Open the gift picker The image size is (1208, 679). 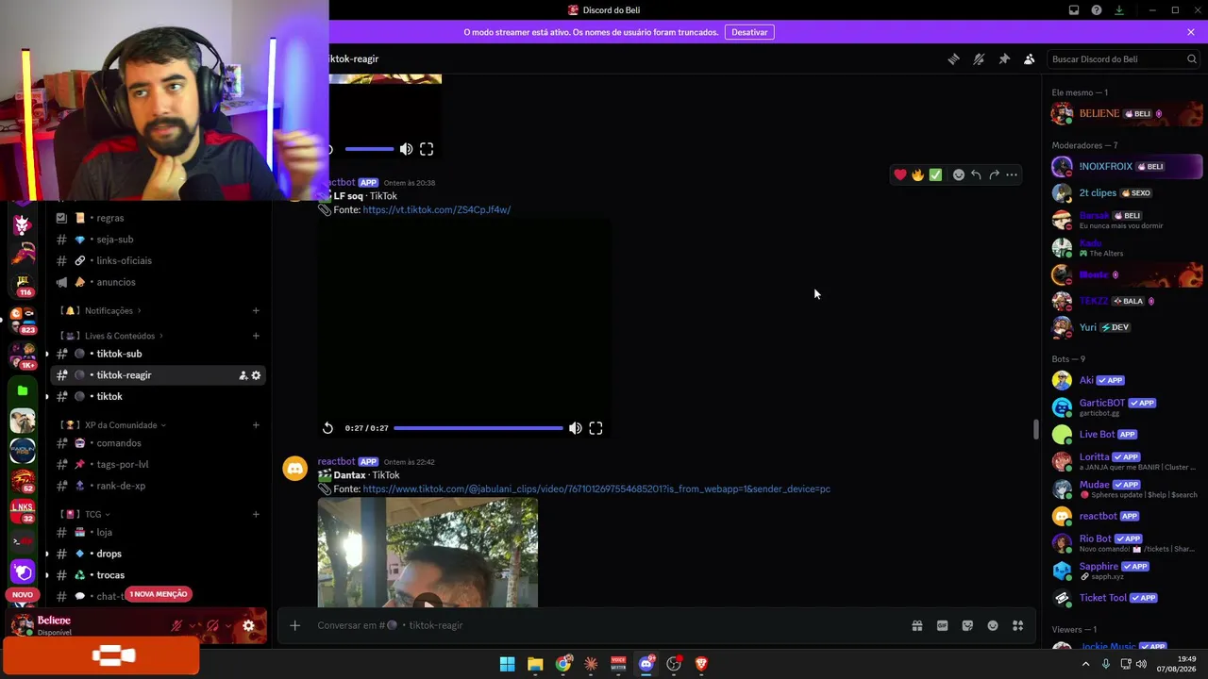click(916, 625)
